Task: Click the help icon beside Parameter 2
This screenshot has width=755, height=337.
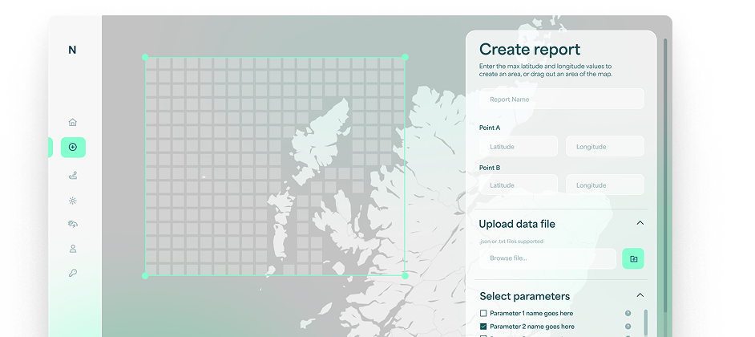Action: (628, 327)
